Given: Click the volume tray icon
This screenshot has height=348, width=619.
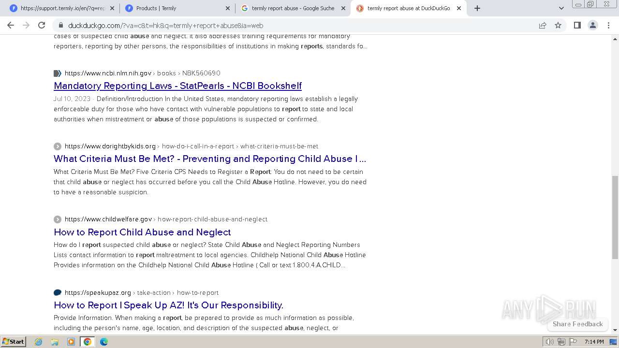Looking at the screenshot, I should point(550,342).
